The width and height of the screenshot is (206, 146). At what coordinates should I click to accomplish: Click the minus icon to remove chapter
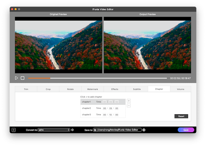pyautogui.click(x=129, y=105)
